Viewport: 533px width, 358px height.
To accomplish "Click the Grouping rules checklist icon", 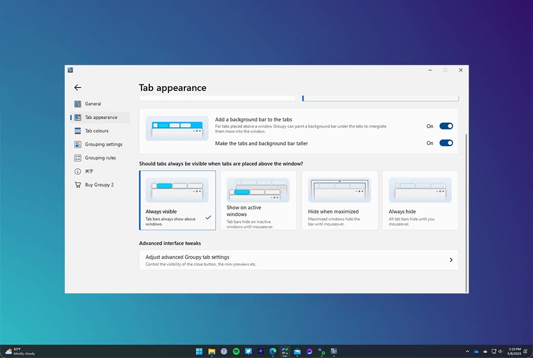I will [x=78, y=158].
